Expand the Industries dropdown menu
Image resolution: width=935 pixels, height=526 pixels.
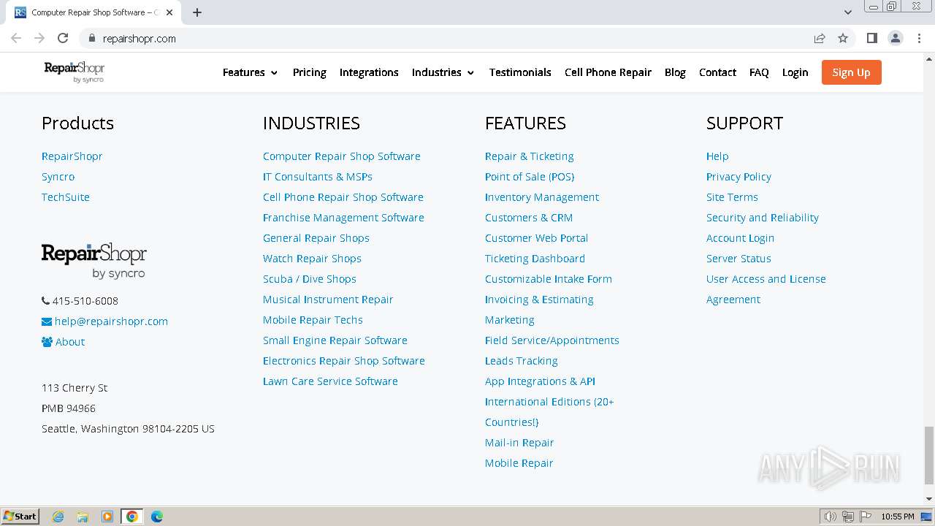443,72
